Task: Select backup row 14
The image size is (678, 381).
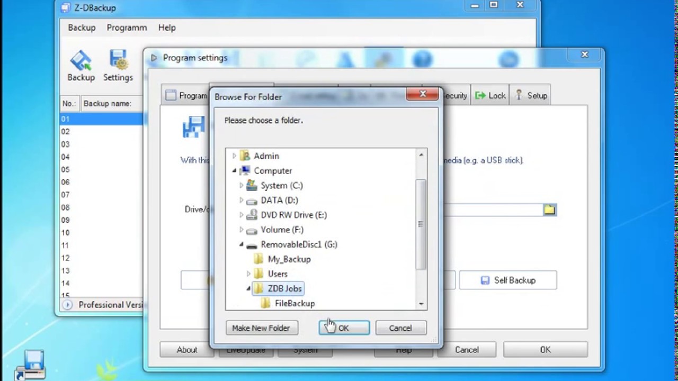Action: [102, 284]
